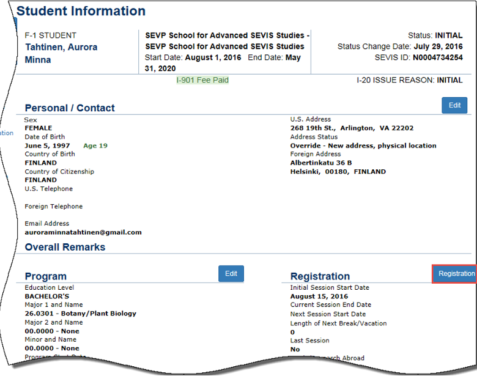The width and height of the screenshot is (477, 376).
Task: Click the Last Session value No
Action: 295,349
